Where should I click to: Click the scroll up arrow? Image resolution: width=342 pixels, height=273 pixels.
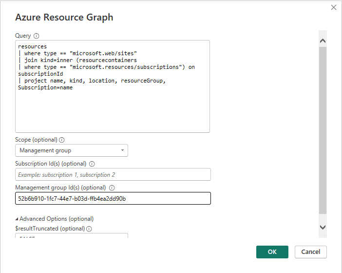pyautogui.click(x=323, y=41)
